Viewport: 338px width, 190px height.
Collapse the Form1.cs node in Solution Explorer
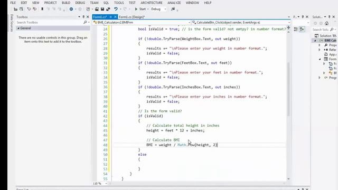(x=320, y=59)
